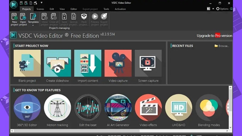Click the horizontal scrollbar right arrow
Image resolution: width=242 pixels, height=136 pixels.
pos(227,131)
